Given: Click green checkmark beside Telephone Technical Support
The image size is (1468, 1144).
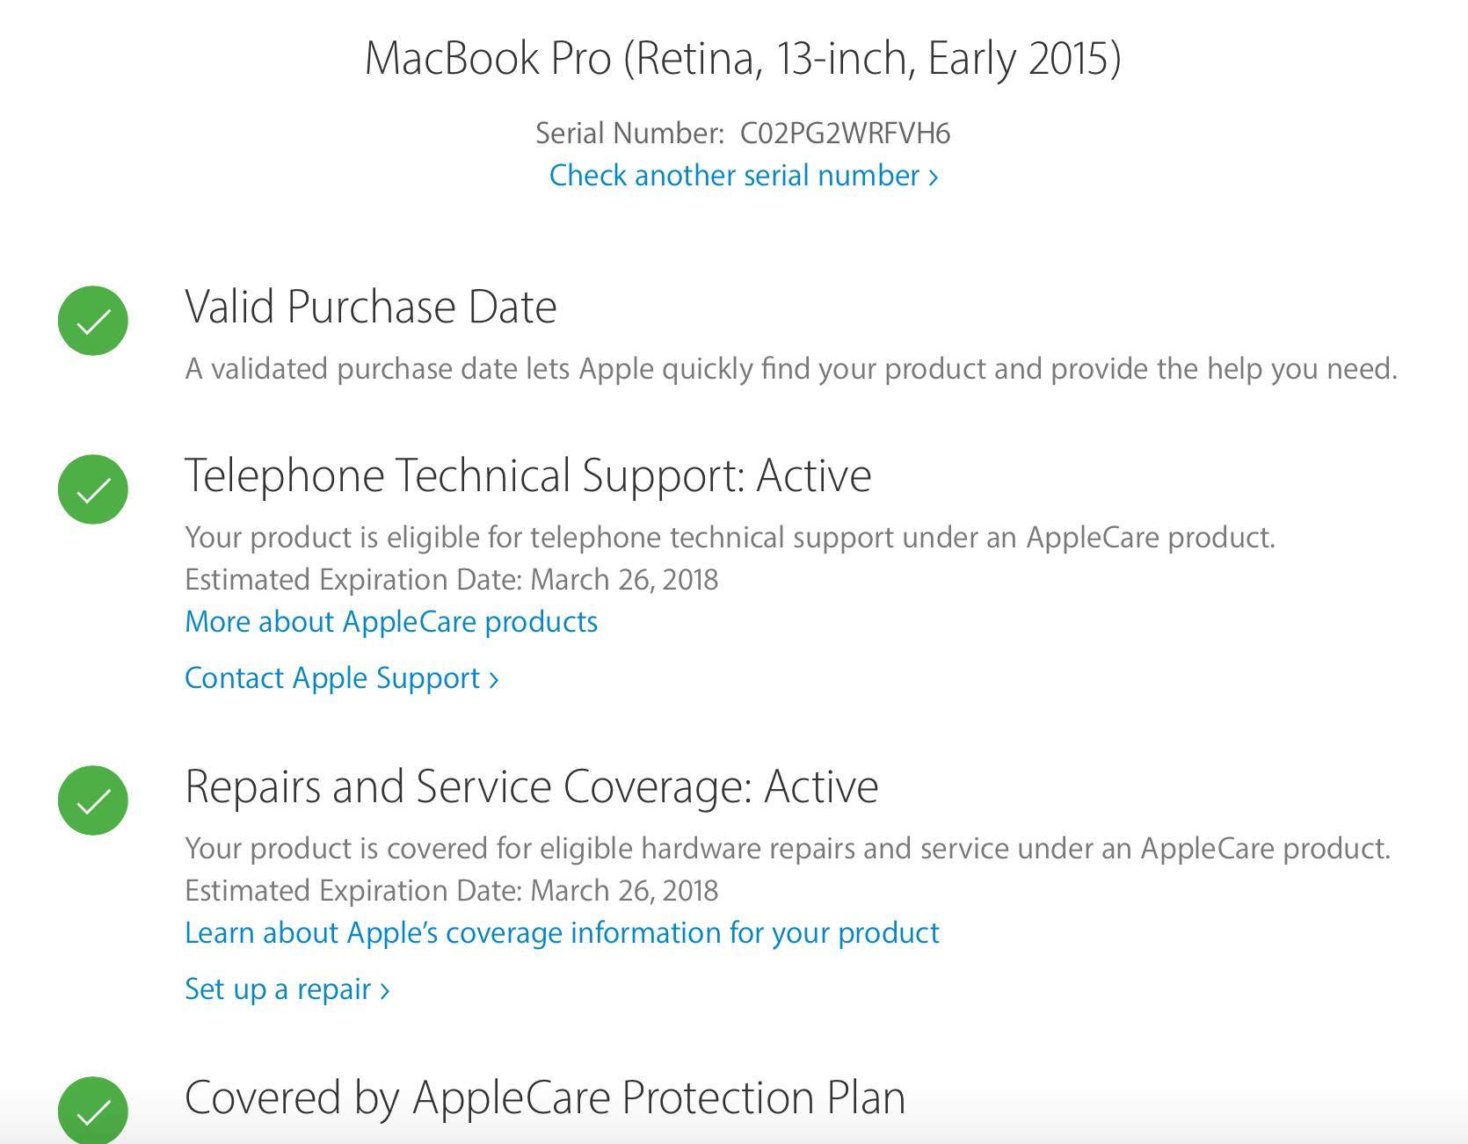Looking at the screenshot, I should (x=93, y=489).
